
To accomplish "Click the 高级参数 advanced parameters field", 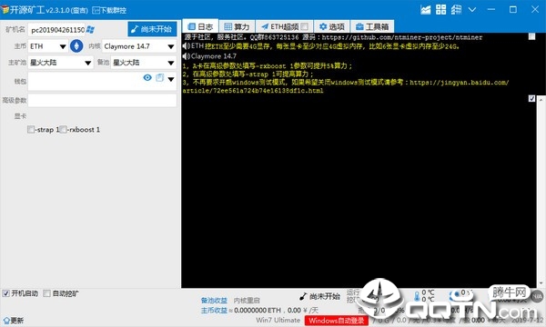I will coord(102,101).
